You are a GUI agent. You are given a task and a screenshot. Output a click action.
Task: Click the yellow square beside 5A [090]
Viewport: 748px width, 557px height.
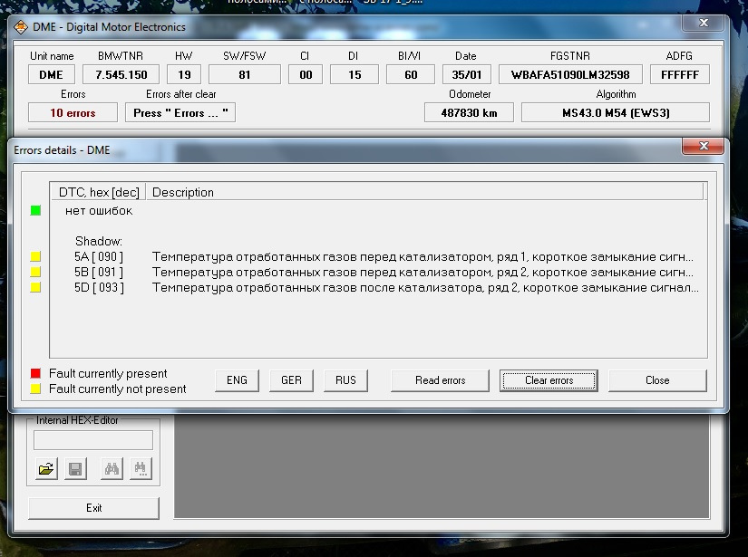[x=35, y=257]
